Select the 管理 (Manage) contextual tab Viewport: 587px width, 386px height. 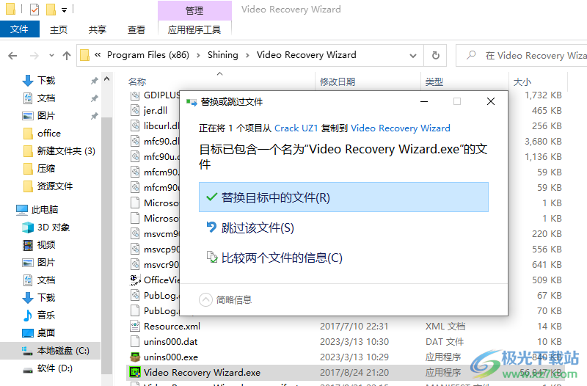click(x=194, y=10)
